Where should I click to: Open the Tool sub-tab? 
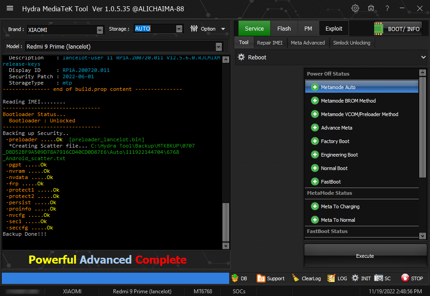244,42
